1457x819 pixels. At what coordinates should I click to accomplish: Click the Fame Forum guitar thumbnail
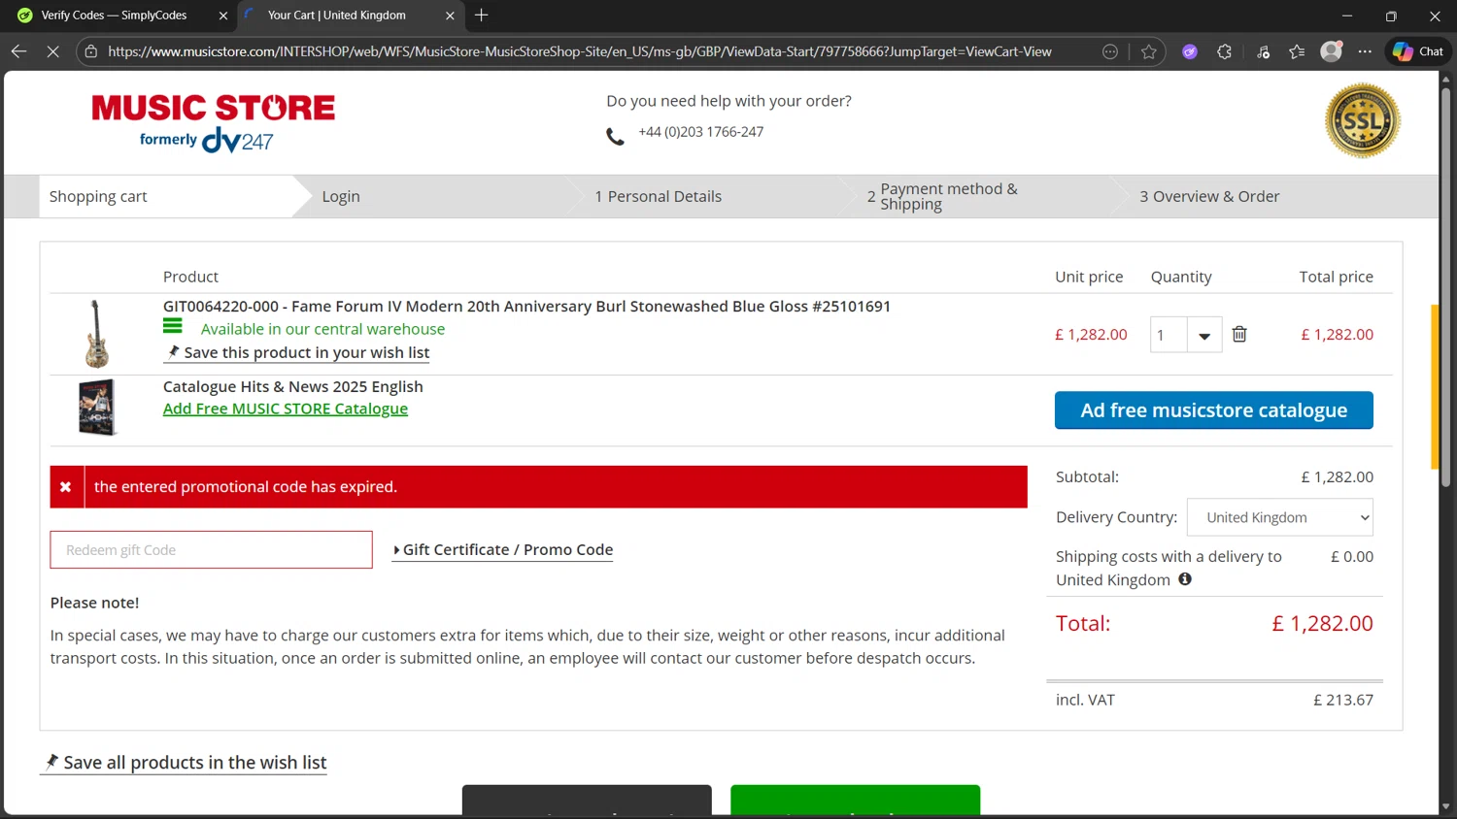coord(96,334)
